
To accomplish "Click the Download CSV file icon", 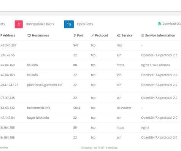I will 159,24.
